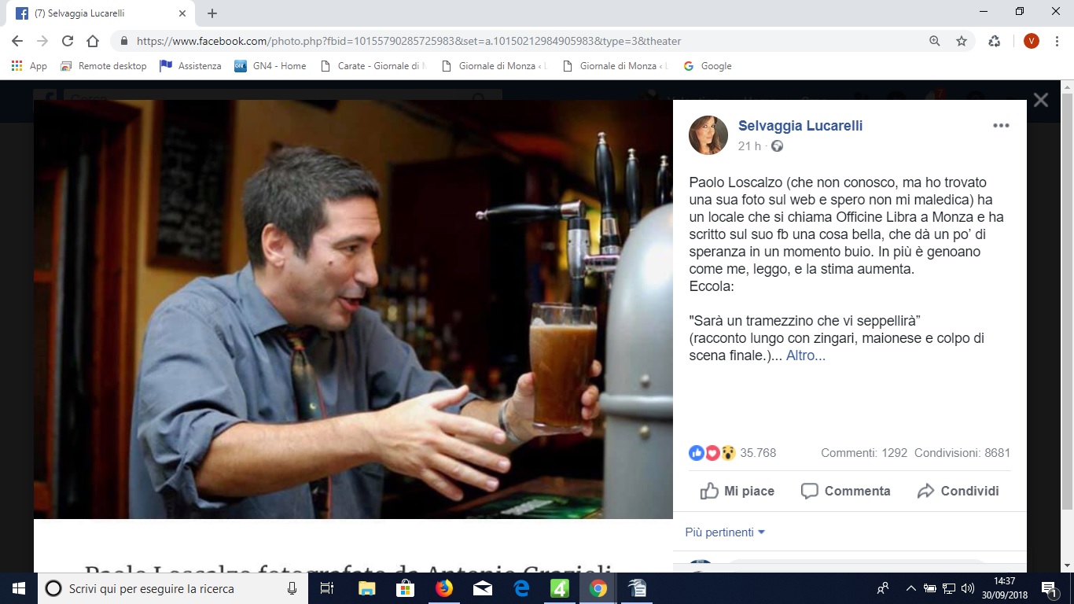Click Selvaggia Lucarelli's profile picture
The height and width of the screenshot is (604, 1074).
pos(708,135)
